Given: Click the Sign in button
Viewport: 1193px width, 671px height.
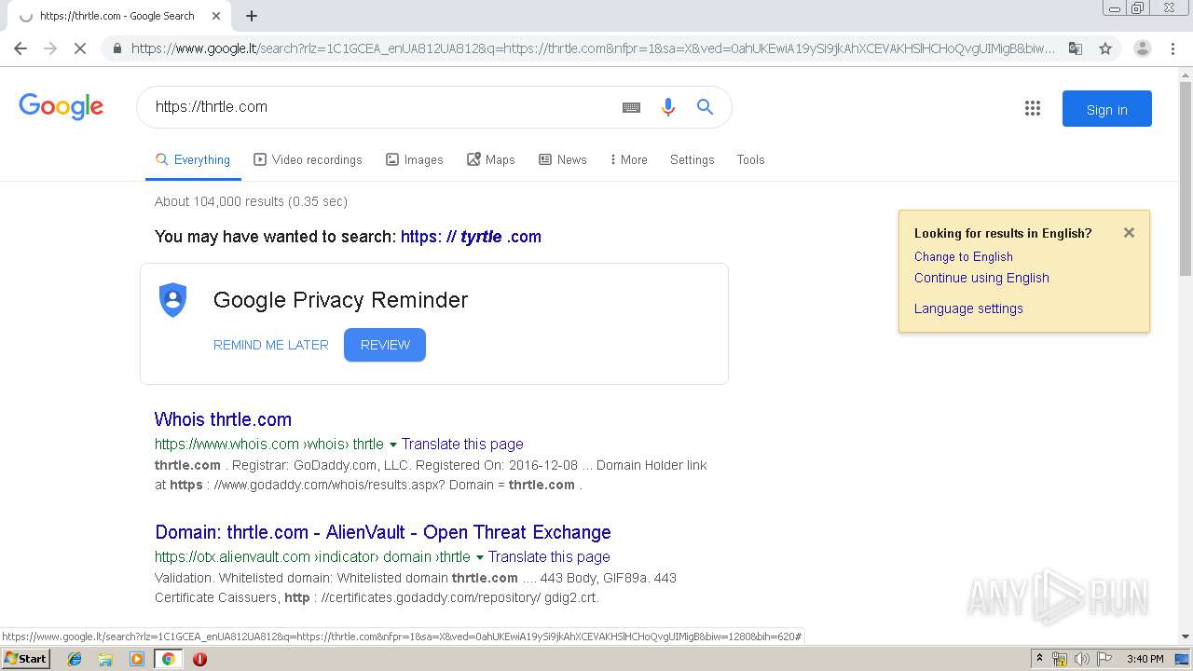Looking at the screenshot, I should pos(1106,109).
